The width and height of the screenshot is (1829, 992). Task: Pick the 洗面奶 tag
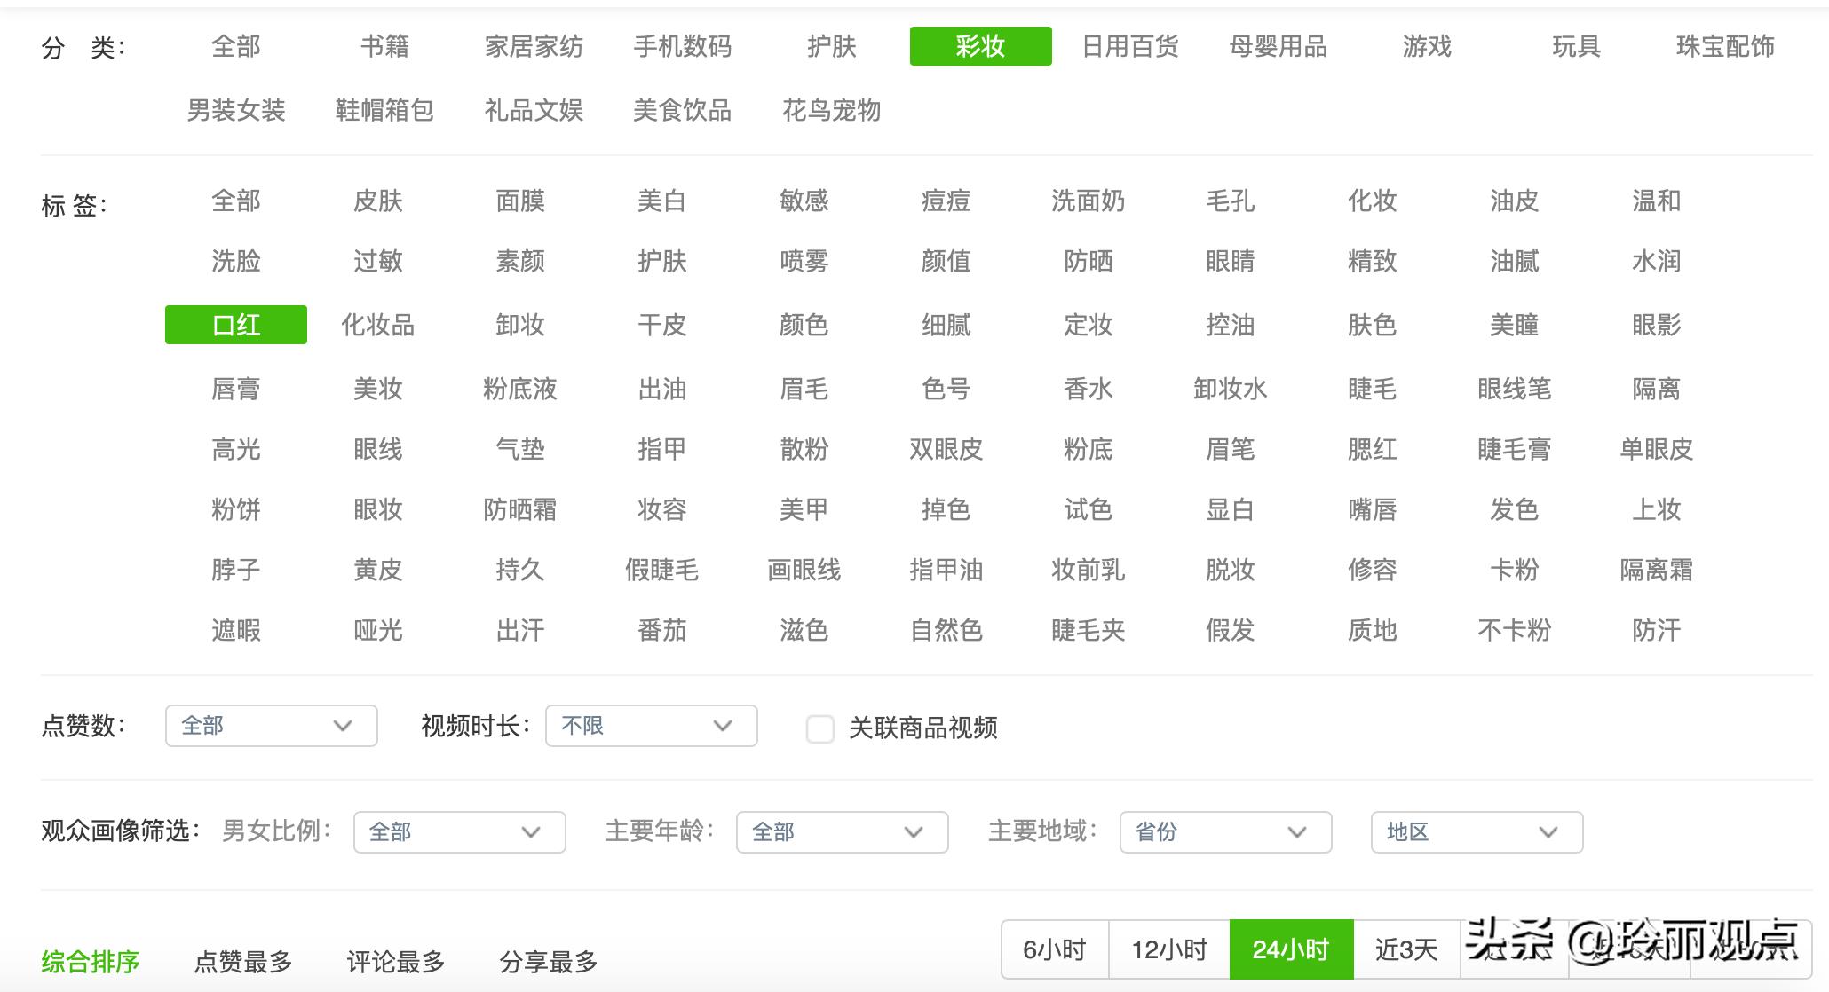1089,201
